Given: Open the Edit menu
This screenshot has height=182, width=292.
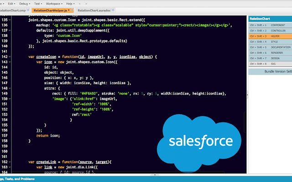Looking at the screenshot, I should tap(11, 4).
